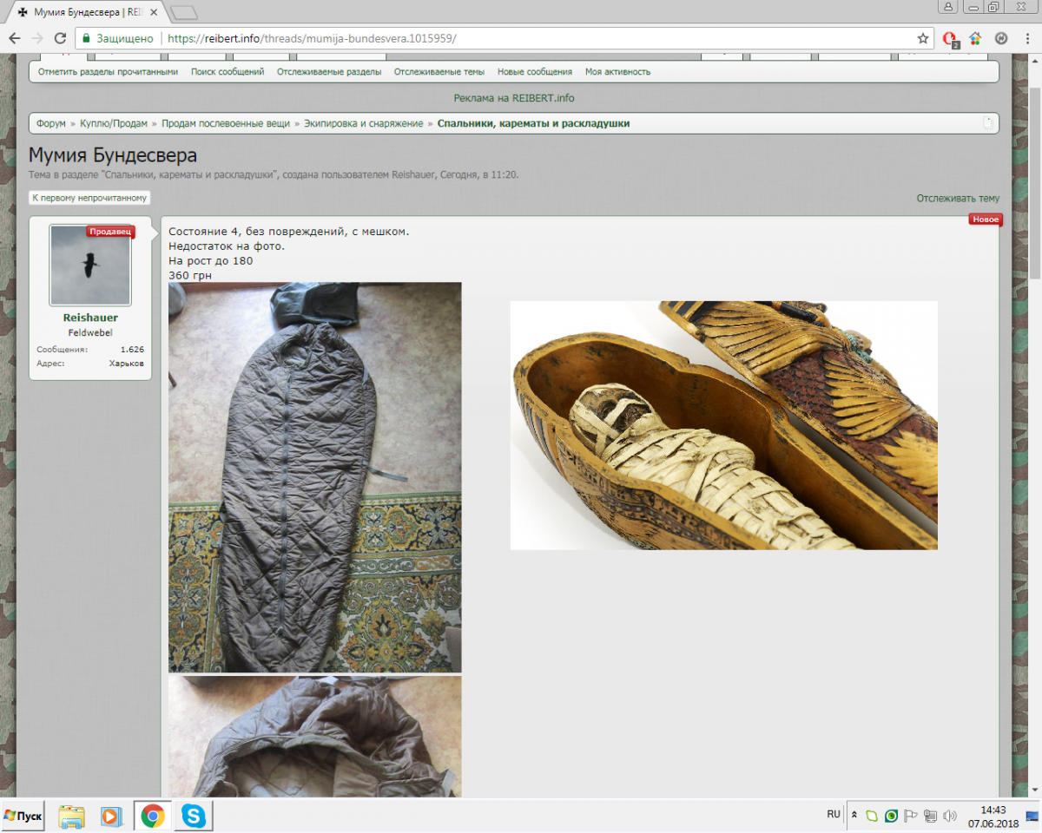Image resolution: width=1042 pixels, height=833 pixels.
Task: Go to Экипировка и снаряжение breadcrumb
Action: [364, 123]
